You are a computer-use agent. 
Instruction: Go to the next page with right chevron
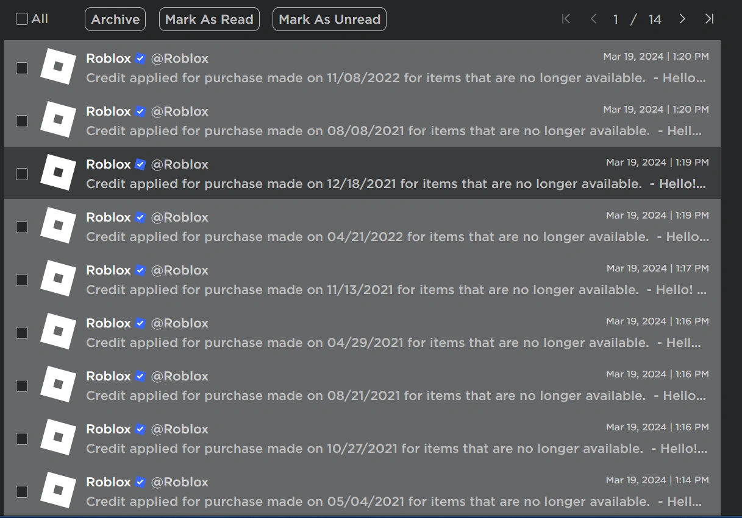[682, 19]
